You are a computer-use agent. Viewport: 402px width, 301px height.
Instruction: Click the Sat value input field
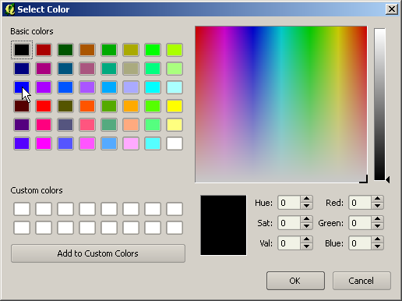pyautogui.click(x=289, y=223)
